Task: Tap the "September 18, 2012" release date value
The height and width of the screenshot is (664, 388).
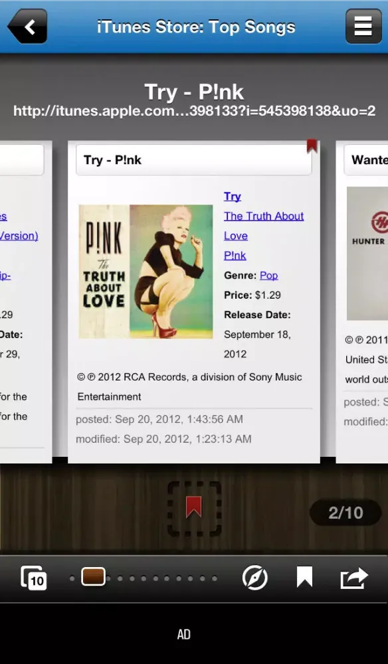Action: point(257,344)
